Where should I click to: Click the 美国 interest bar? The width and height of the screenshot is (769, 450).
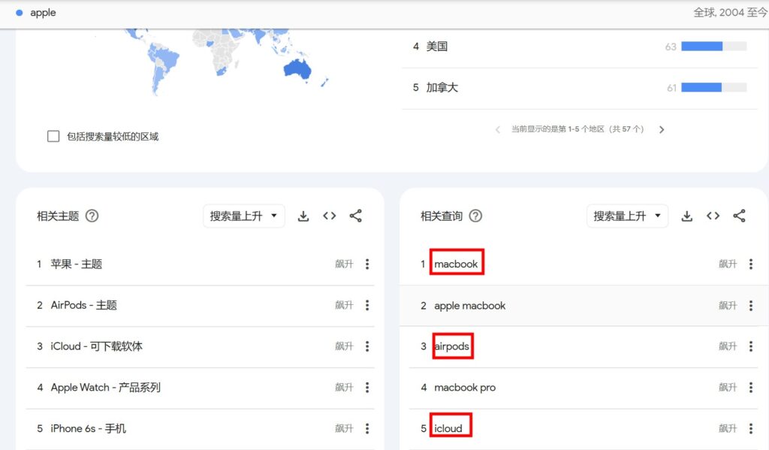click(x=713, y=47)
